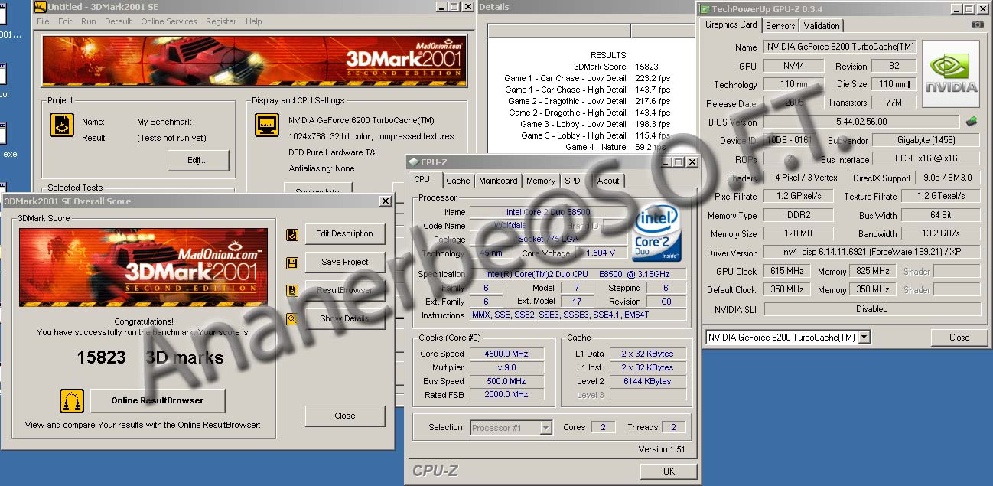
Task: Click the 3DMark2001 SE title bar icon
Action: [41, 7]
